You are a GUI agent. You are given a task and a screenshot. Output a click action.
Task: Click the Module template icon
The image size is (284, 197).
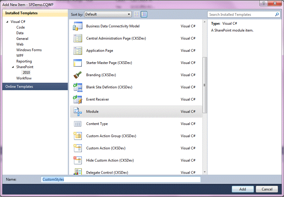point(78,112)
